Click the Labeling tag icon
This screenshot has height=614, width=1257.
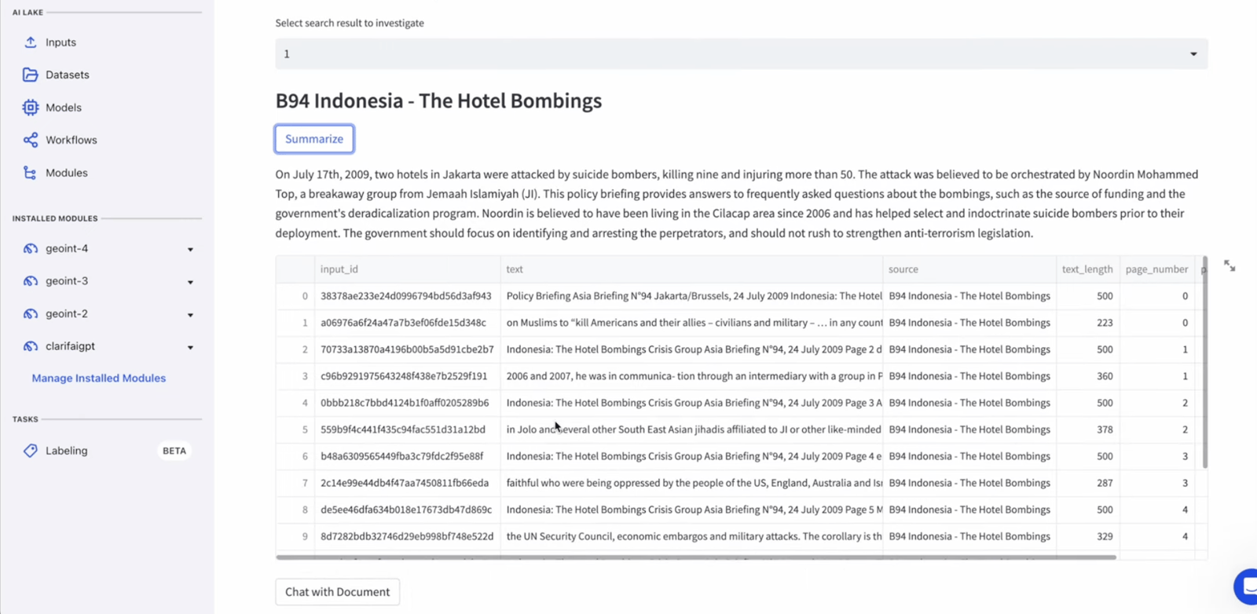(31, 451)
